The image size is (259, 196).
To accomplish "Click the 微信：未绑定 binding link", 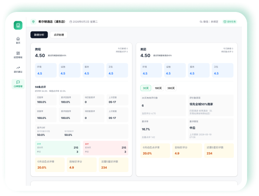I will [x=210, y=22].
